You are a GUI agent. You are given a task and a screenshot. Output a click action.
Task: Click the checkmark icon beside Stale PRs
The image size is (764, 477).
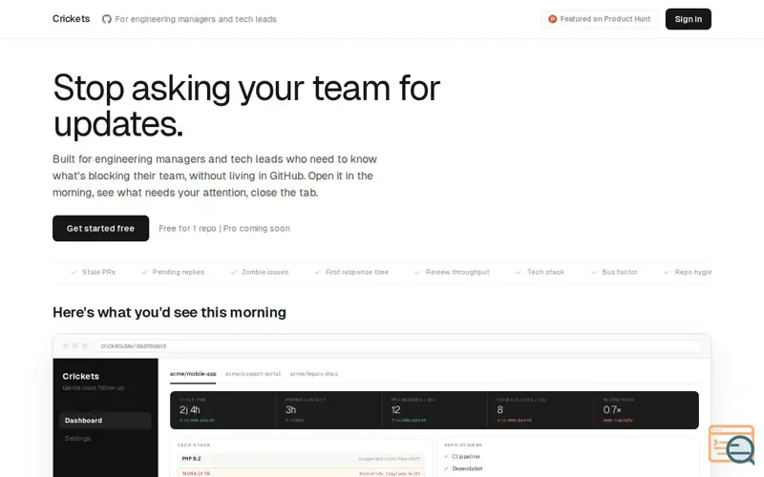coord(74,272)
